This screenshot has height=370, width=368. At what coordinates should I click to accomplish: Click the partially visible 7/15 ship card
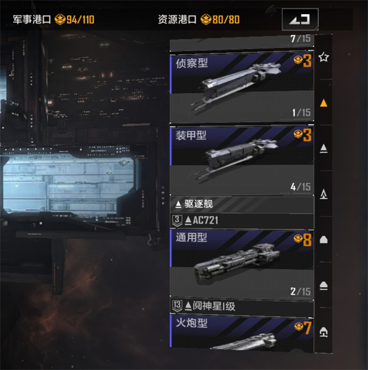click(242, 42)
